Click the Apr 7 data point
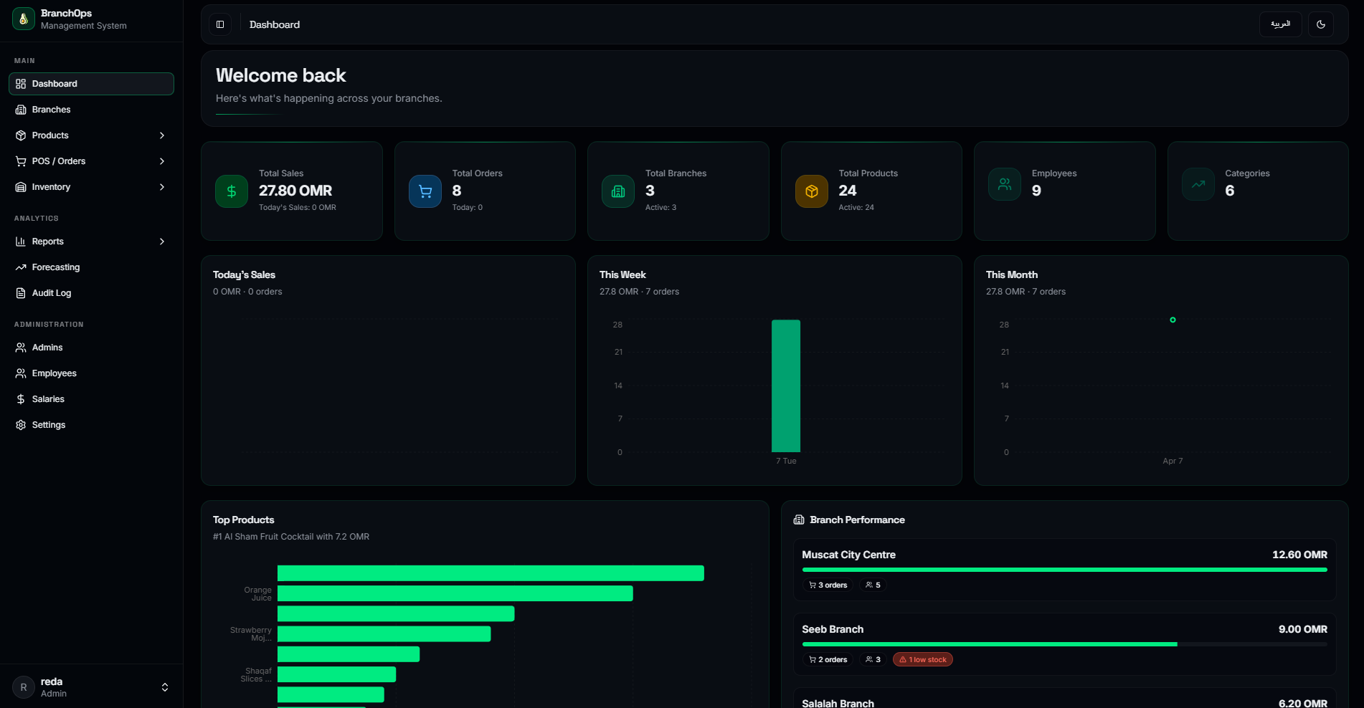Image resolution: width=1364 pixels, height=708 pixels. click(x=1173, y=320)
